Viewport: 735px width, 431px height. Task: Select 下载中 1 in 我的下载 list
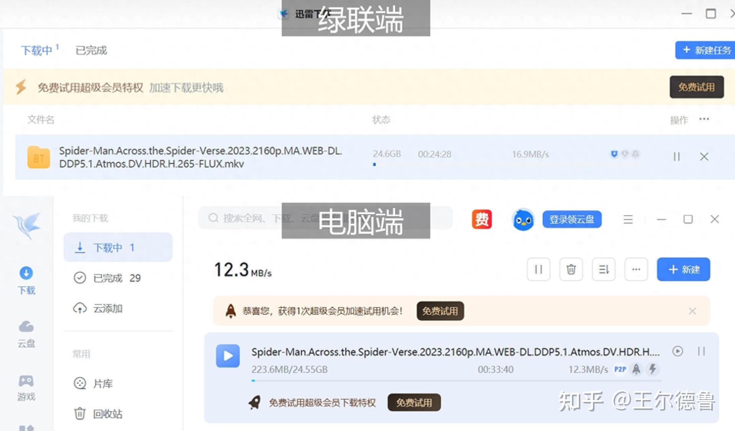click(118, 247)
